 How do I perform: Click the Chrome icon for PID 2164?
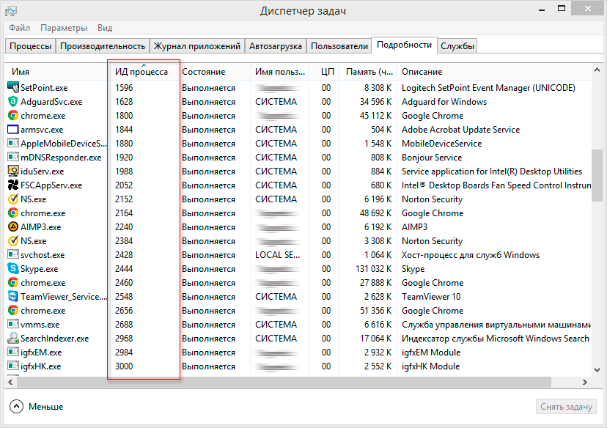tap(13, 213)
